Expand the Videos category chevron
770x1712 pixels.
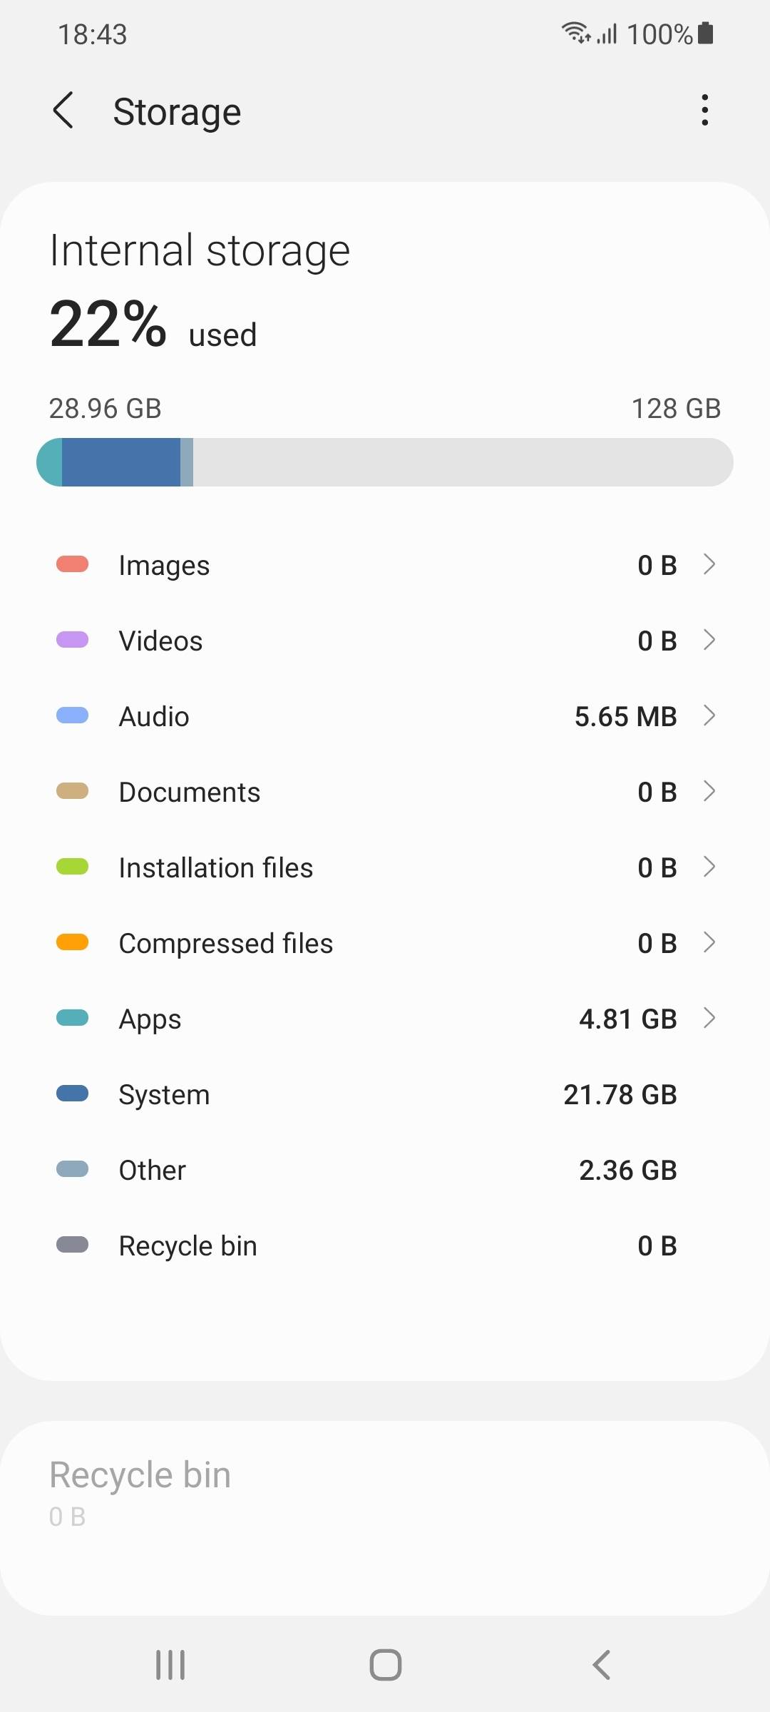(x=709, y=640)
